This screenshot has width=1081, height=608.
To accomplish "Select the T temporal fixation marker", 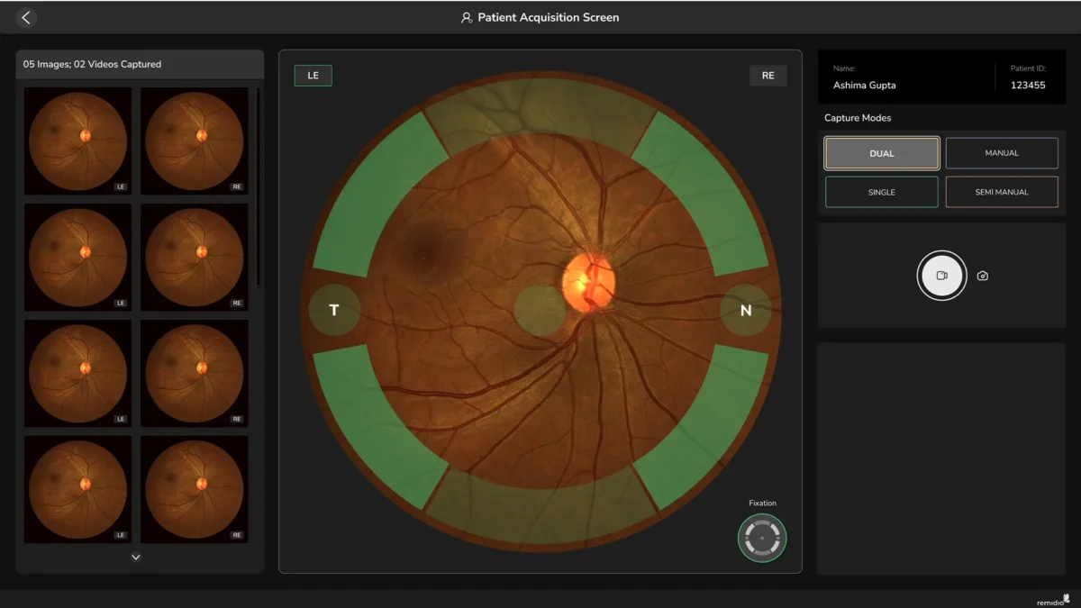I will point(334,310).
